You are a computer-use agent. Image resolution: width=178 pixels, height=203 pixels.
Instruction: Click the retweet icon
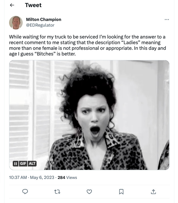[57, 192]
